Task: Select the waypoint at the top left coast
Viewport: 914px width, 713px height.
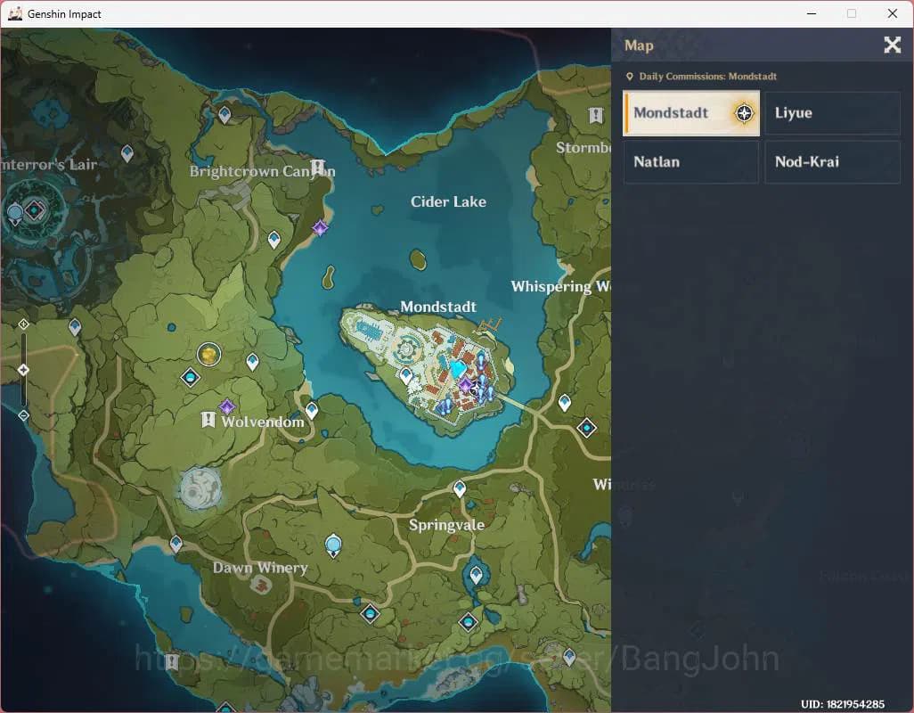Action: click(x=224, y=114)
